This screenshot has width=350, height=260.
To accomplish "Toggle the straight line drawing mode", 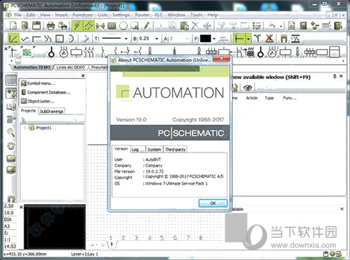I will (x=13, y=39).
